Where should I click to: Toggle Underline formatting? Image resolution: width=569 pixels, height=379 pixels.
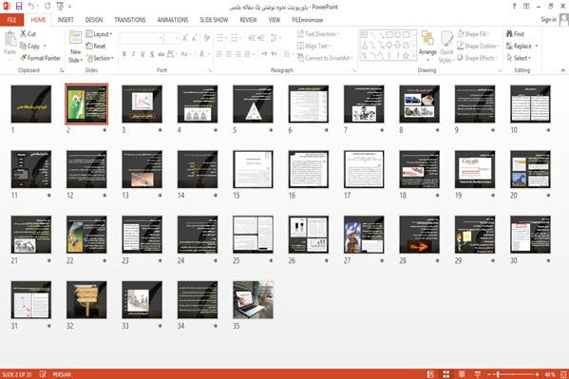click(x=142, y=54)
